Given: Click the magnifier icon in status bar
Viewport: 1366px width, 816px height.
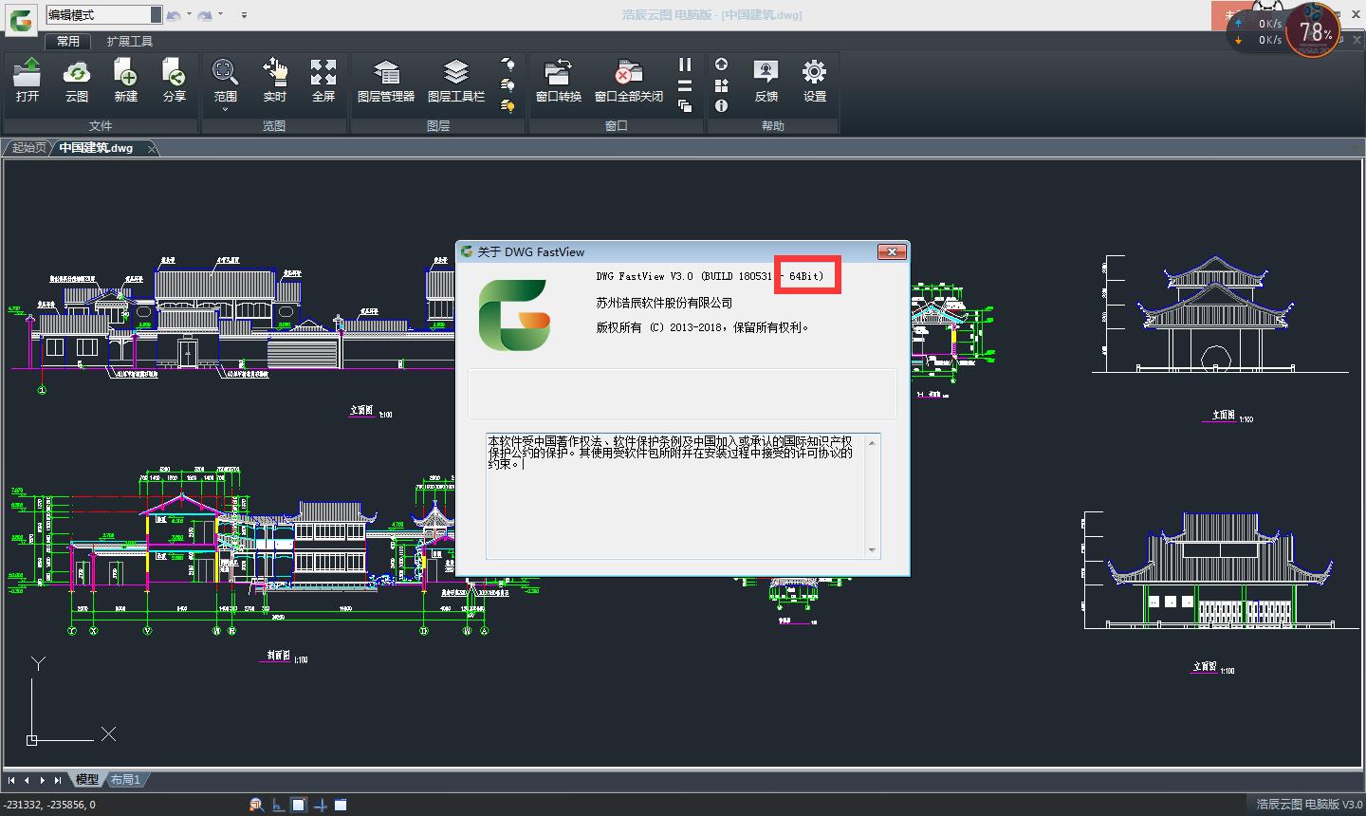Looking at the screenshot, I should tap(256, 805).
